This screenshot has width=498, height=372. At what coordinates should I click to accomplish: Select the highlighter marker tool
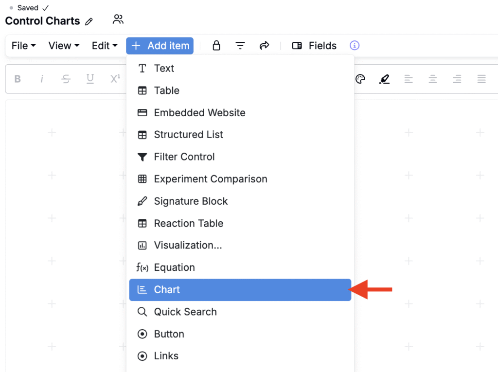(x=384, y=79)
